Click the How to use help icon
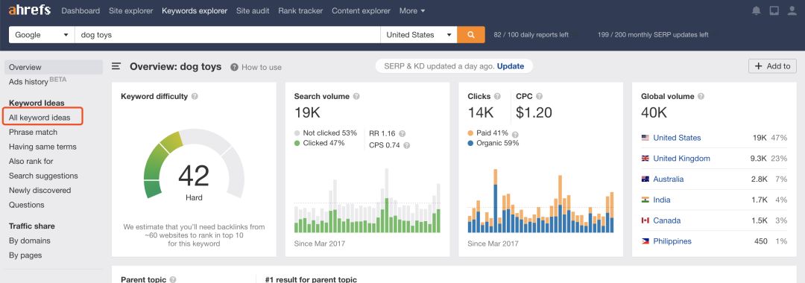Screen dimensions: 805x283 coord(234,67)
